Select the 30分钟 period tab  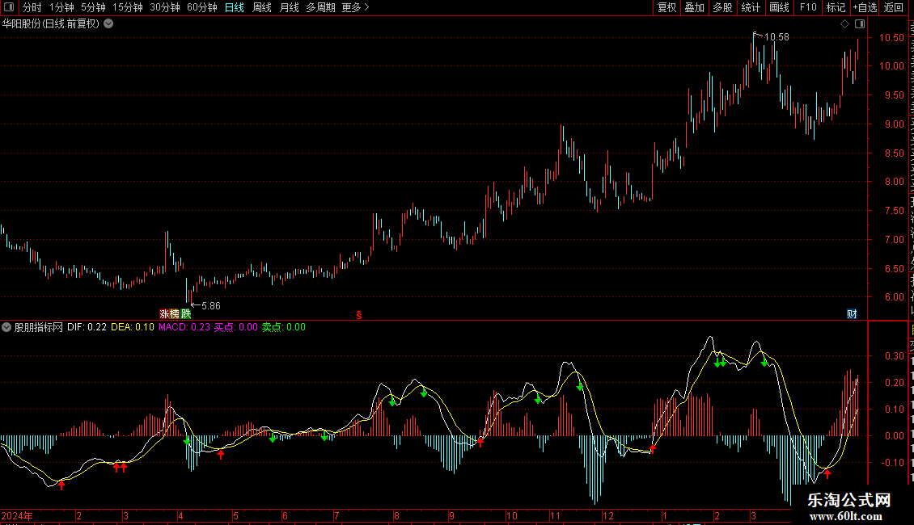165,7
